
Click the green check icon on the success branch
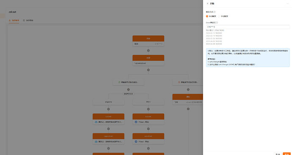(119, 82)
